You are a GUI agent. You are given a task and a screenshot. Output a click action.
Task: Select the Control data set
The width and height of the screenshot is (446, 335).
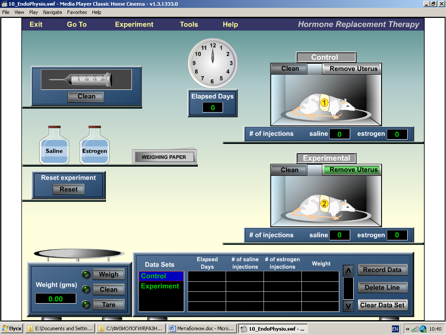161,276
